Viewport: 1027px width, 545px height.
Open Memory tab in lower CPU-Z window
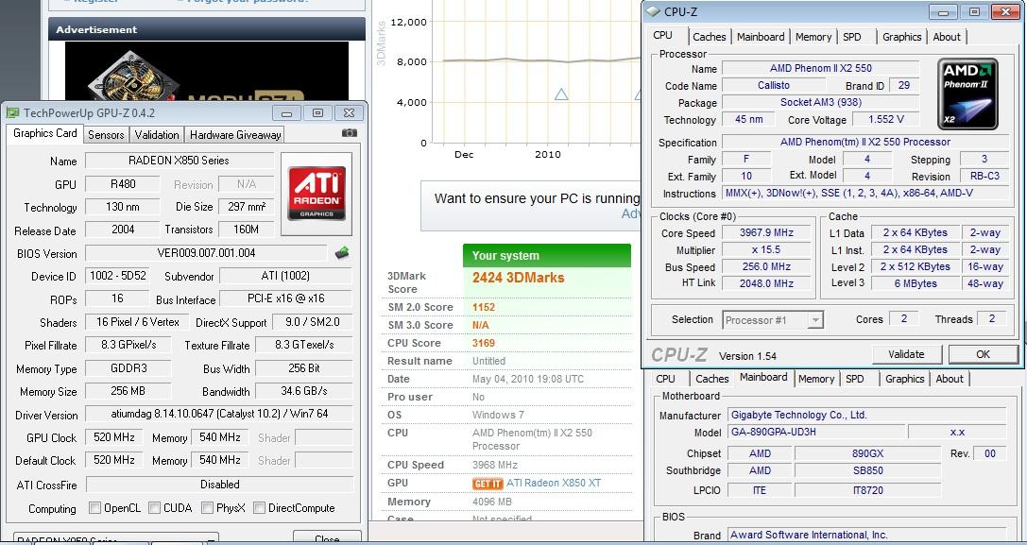tap(816, 379)
